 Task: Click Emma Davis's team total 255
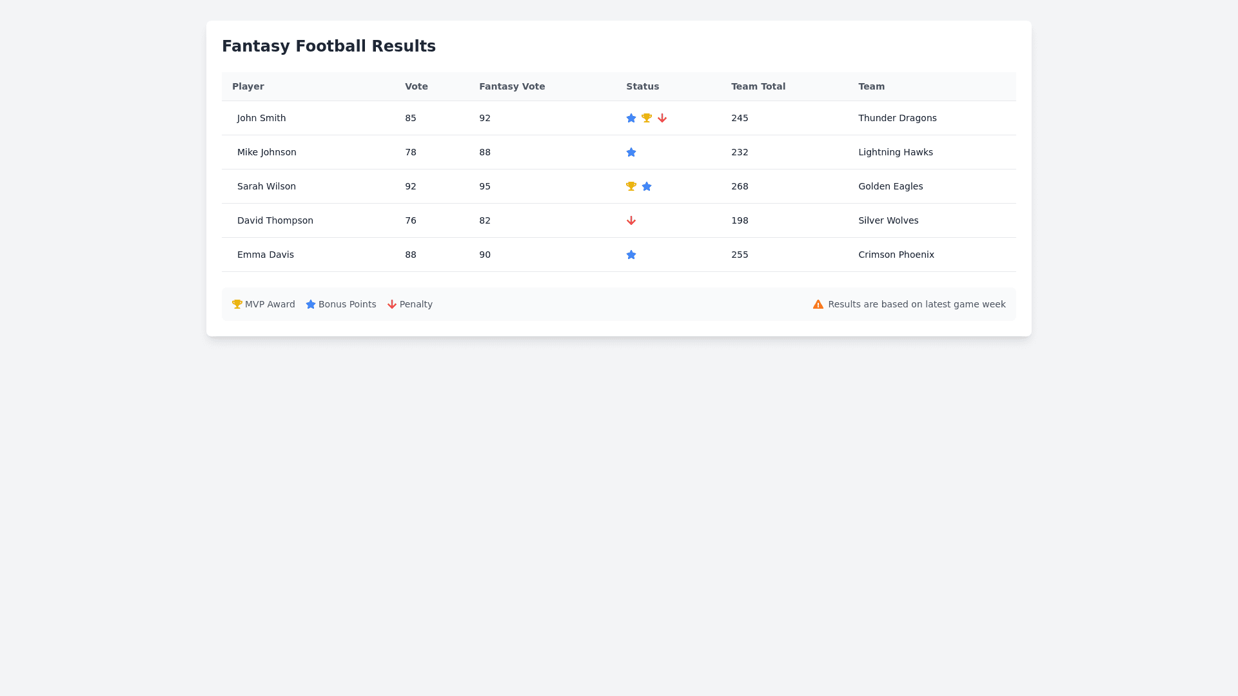[740, 255]
